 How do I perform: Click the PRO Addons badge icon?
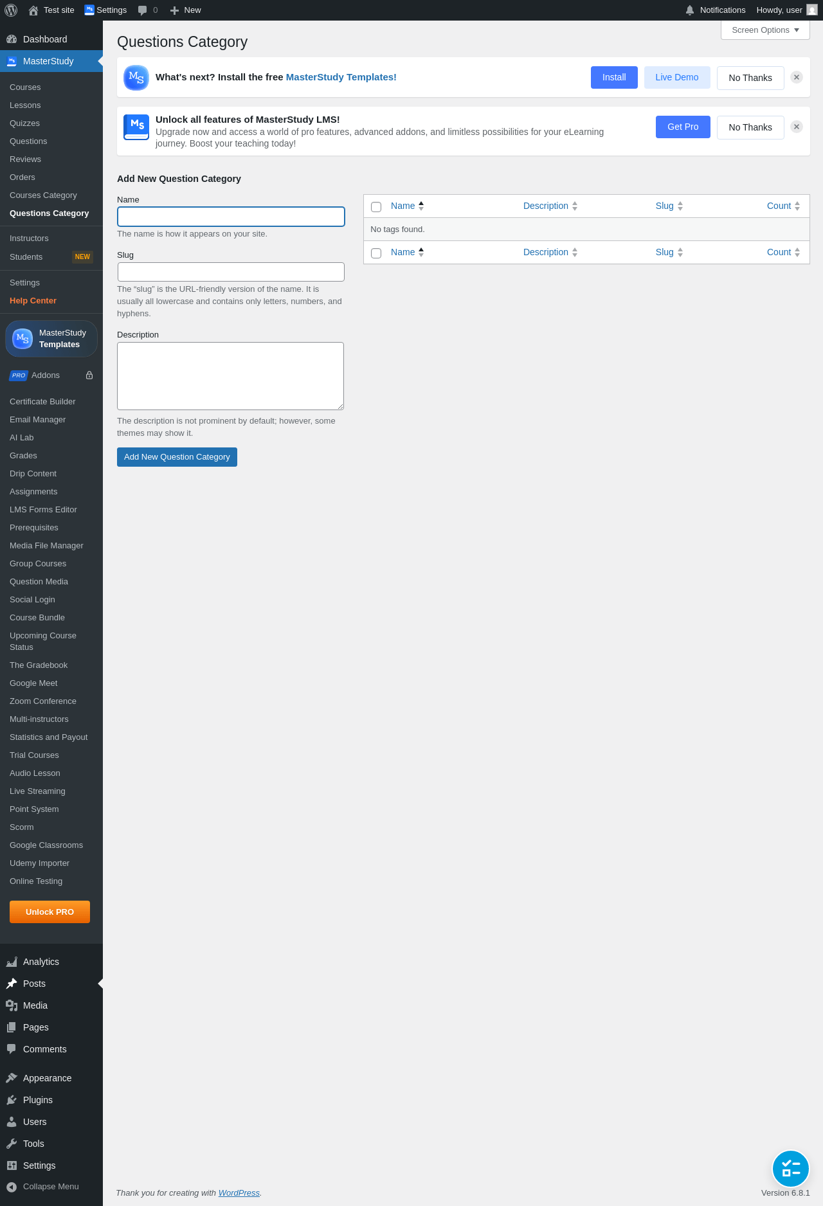(19, 375)
